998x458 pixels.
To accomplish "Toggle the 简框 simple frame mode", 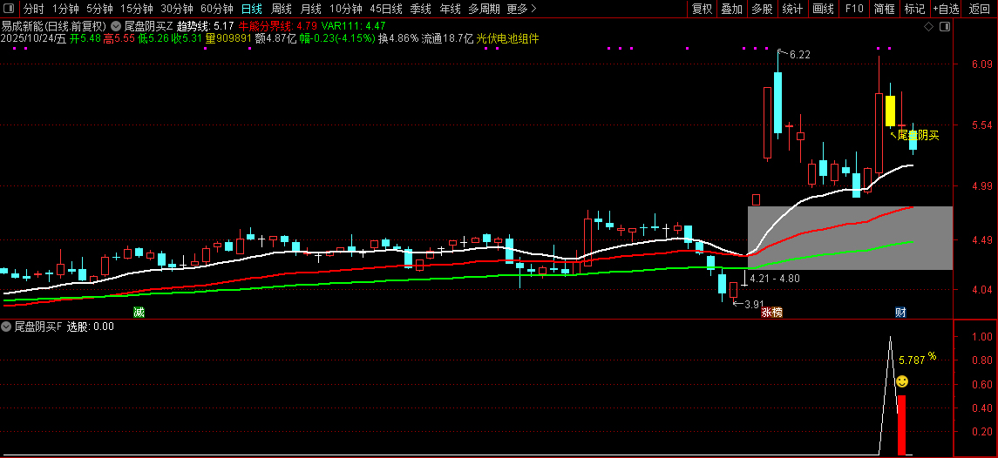I will 885,9.
